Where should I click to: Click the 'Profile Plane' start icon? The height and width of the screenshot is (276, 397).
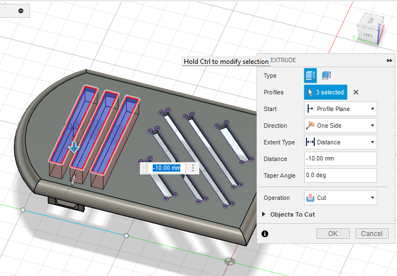click(x=310, y=109)
